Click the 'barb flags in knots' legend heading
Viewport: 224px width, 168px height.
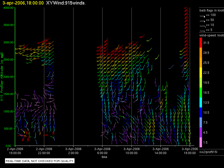tap(212, 10)
